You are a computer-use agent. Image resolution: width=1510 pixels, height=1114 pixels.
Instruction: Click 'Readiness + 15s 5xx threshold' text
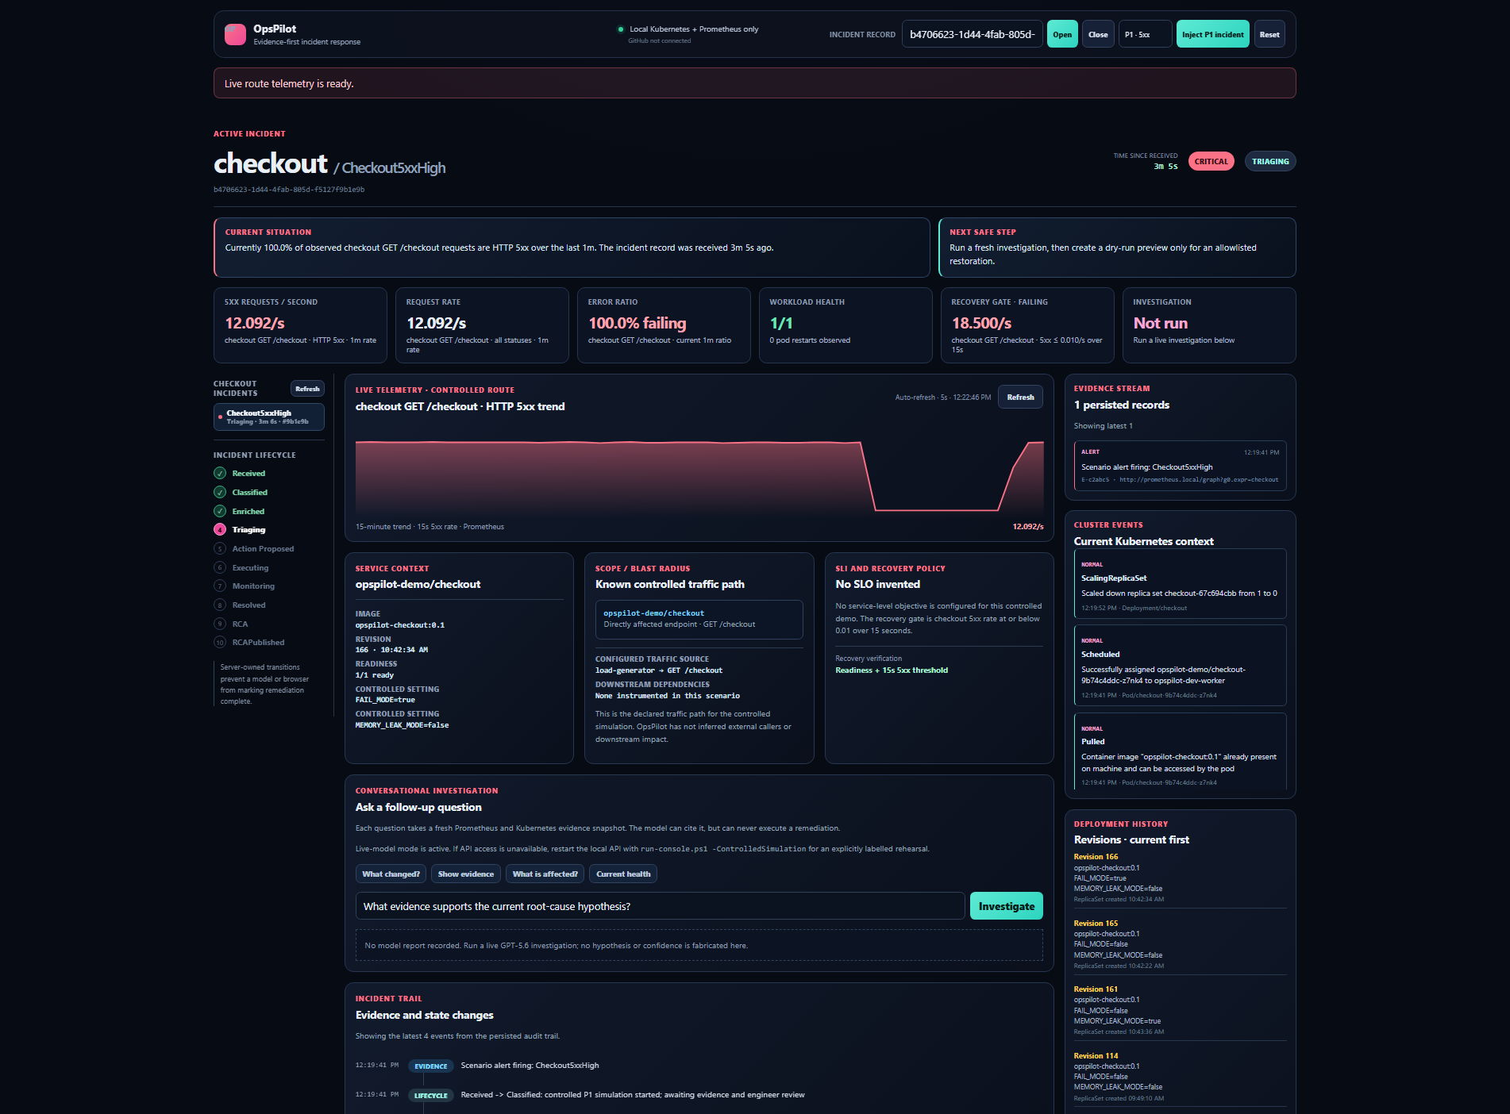pyautogui.click(x=892, y=670)
